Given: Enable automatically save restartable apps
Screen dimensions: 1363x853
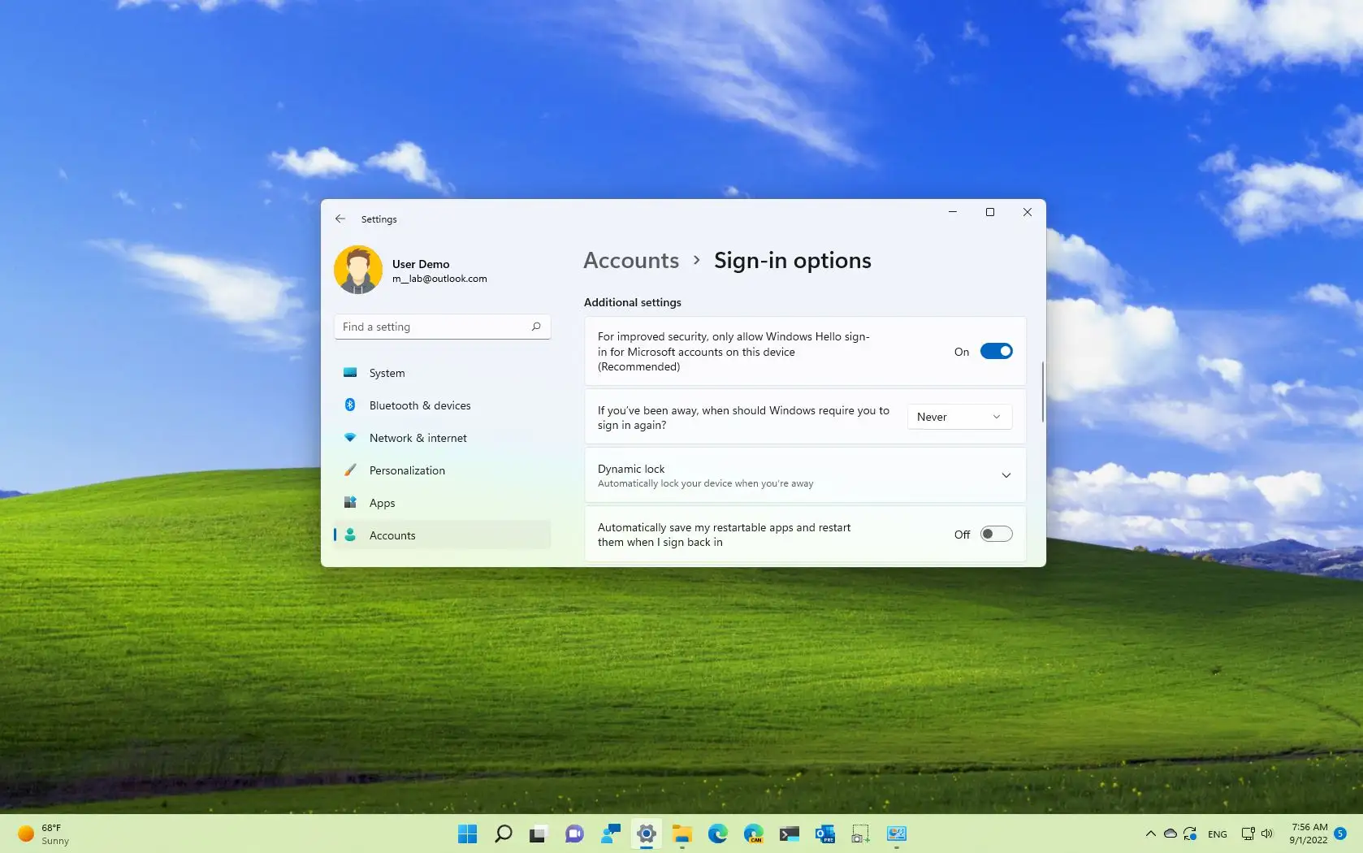Looking at the screenshot, I should pos(997,534).
